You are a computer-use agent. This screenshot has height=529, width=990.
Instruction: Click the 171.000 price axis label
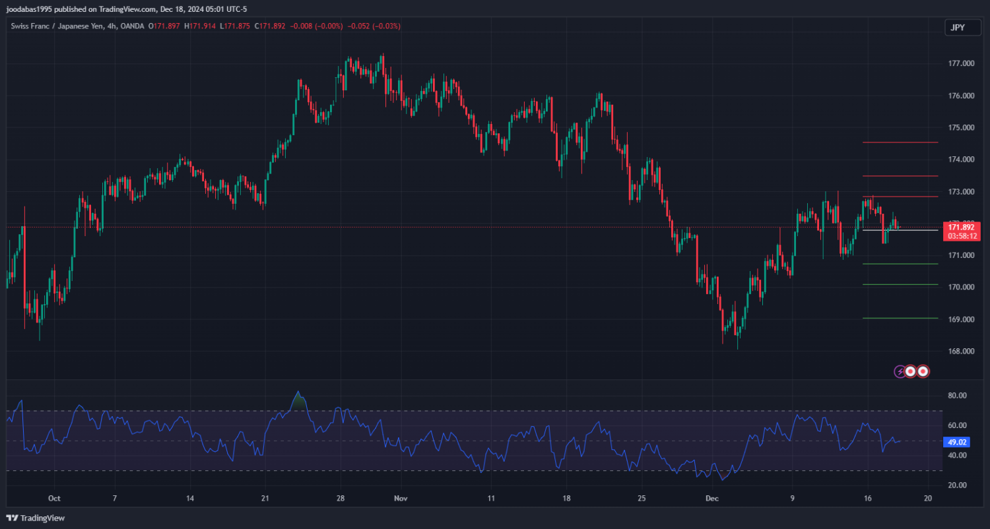point(961,255)
